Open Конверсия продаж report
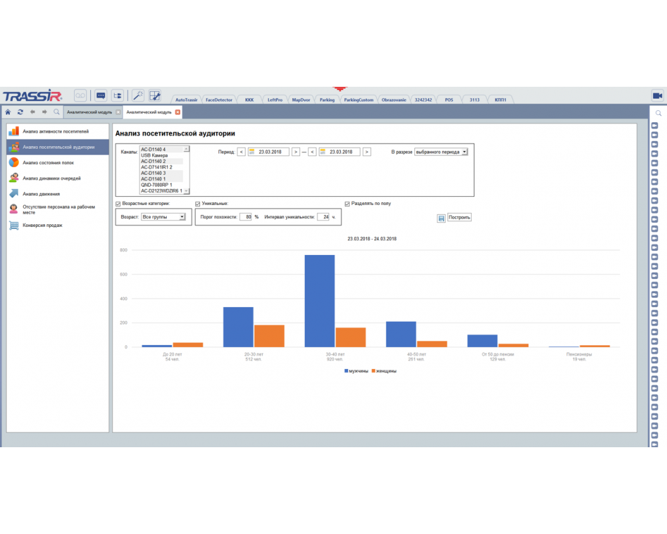The width and height of the screenshot is (667, 534). tap(58, 225)
